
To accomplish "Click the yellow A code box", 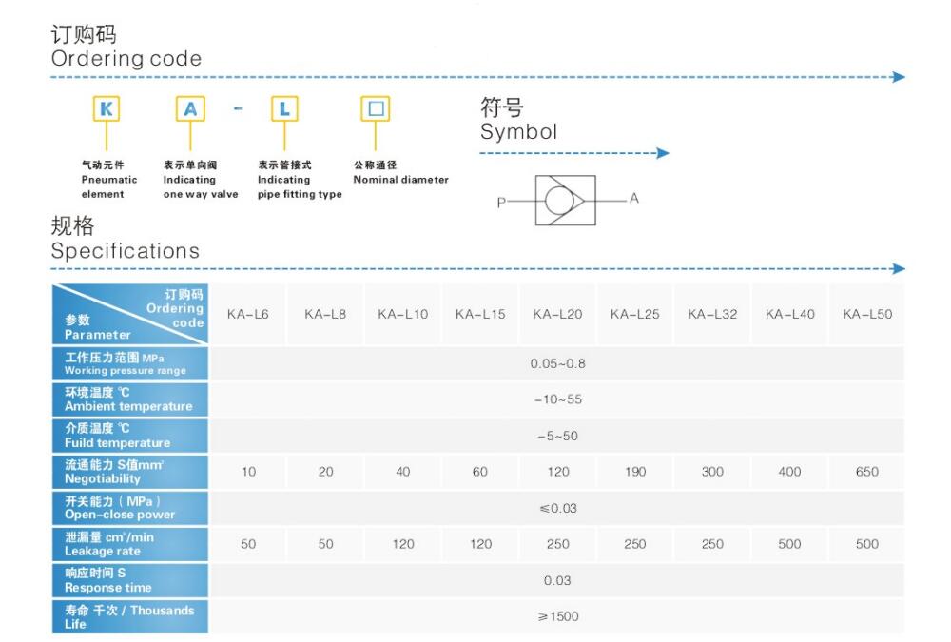I will [190, 109].
